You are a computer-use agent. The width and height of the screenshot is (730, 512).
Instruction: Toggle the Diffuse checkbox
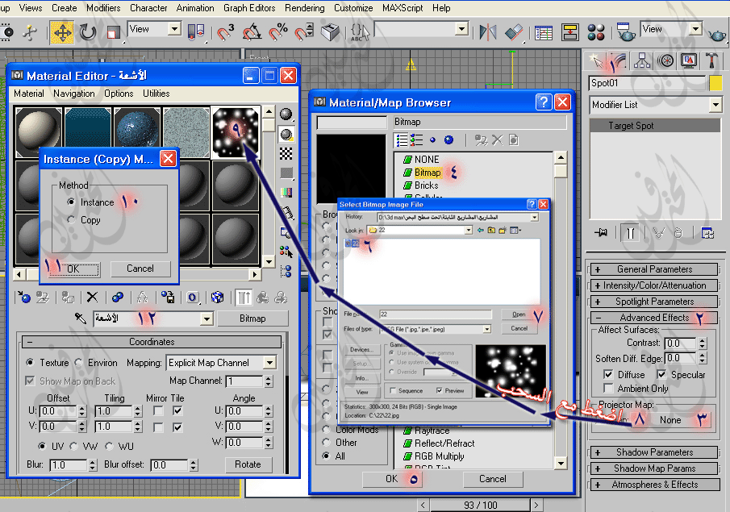(608, 374)
